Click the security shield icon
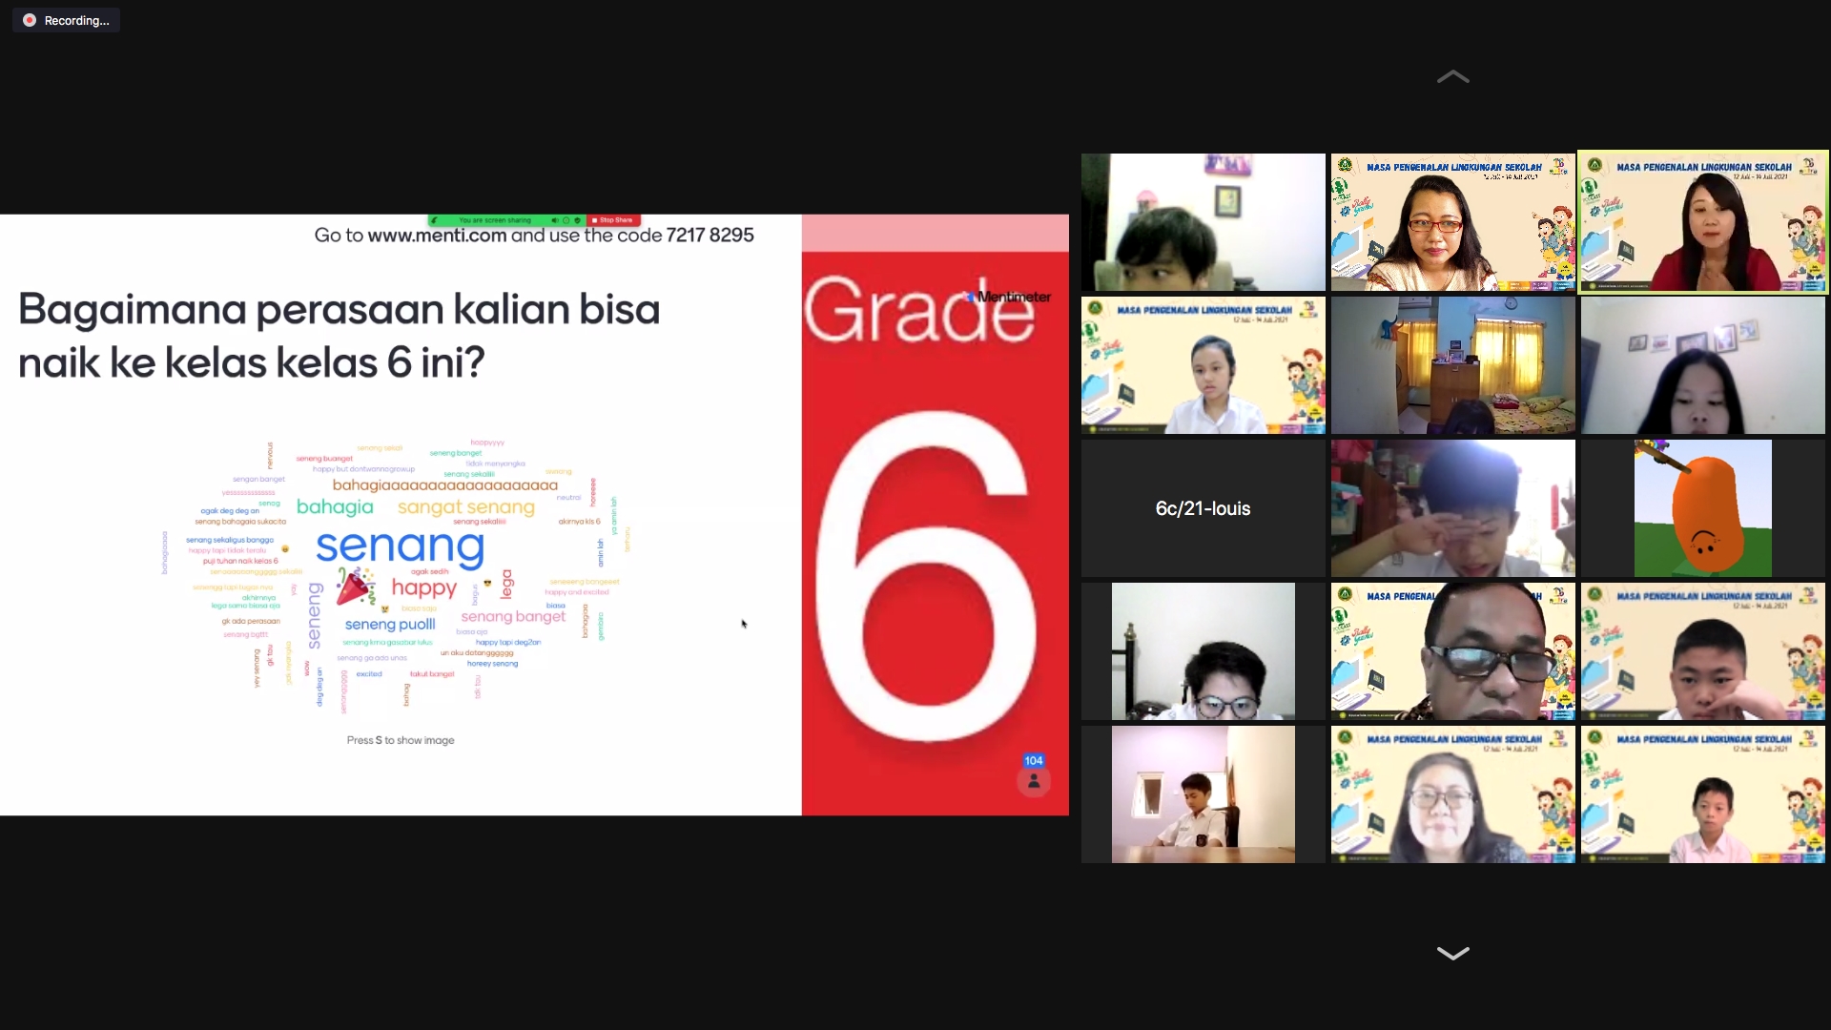 577,220
